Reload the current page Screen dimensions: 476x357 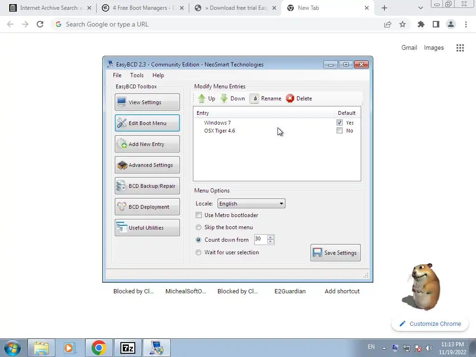tap(40, 24)
